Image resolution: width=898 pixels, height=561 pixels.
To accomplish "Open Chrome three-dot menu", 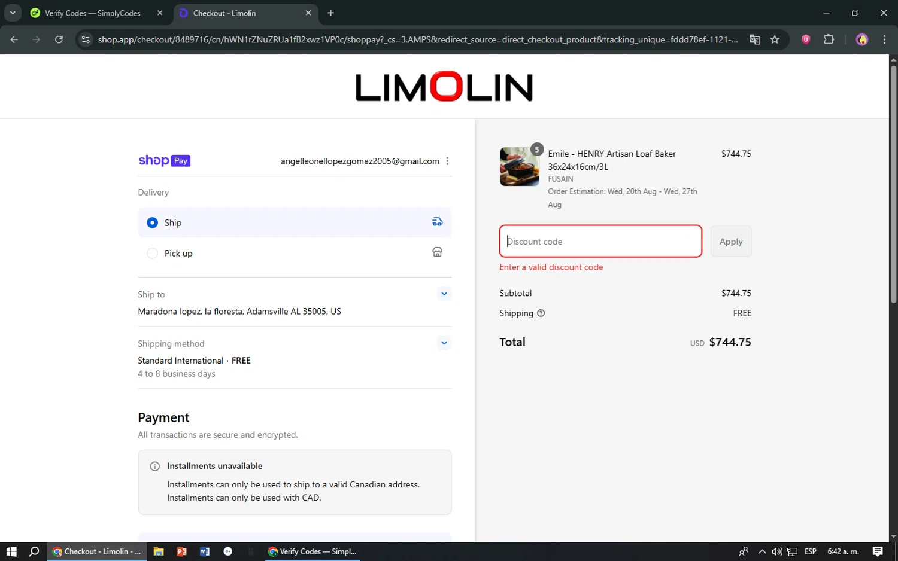I will coord(884,39).
